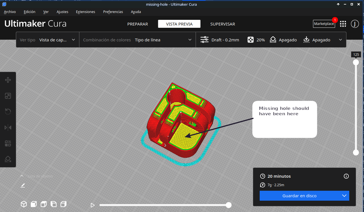
Task: Open the 20% infill setting
Action: 256,40
